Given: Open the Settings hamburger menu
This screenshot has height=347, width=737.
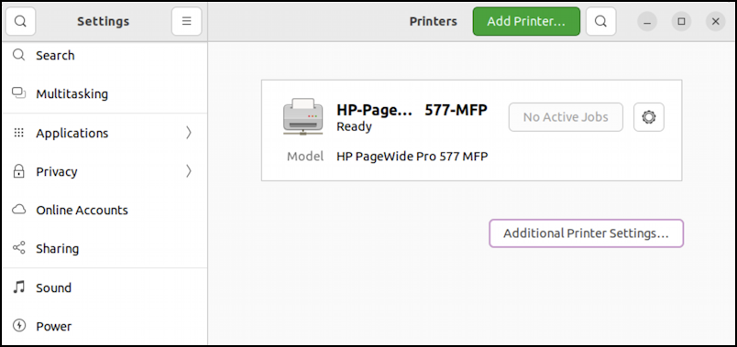Looking at the screenshot, I should [x=187, y=21].
